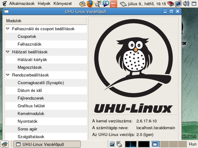This screenshot has height=148, width=198.
Task: Switch to the first workspace in pager
Action: 155,144
